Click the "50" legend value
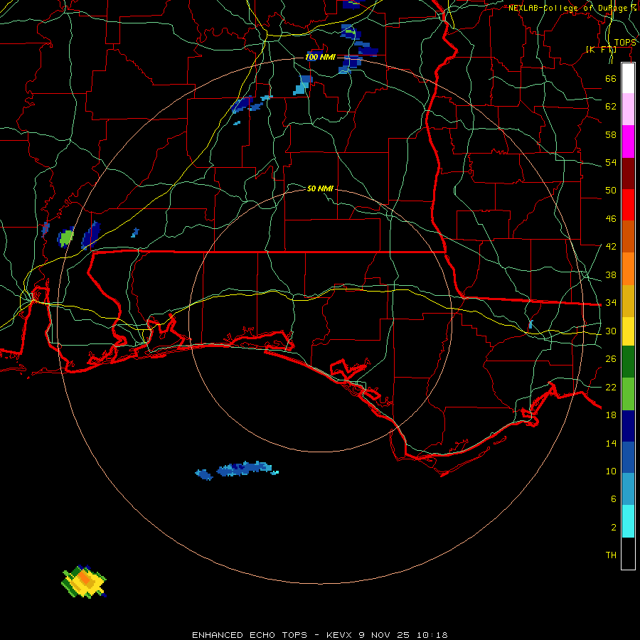The width and height of the screenshot is (640, 640). tap(611, 190)
